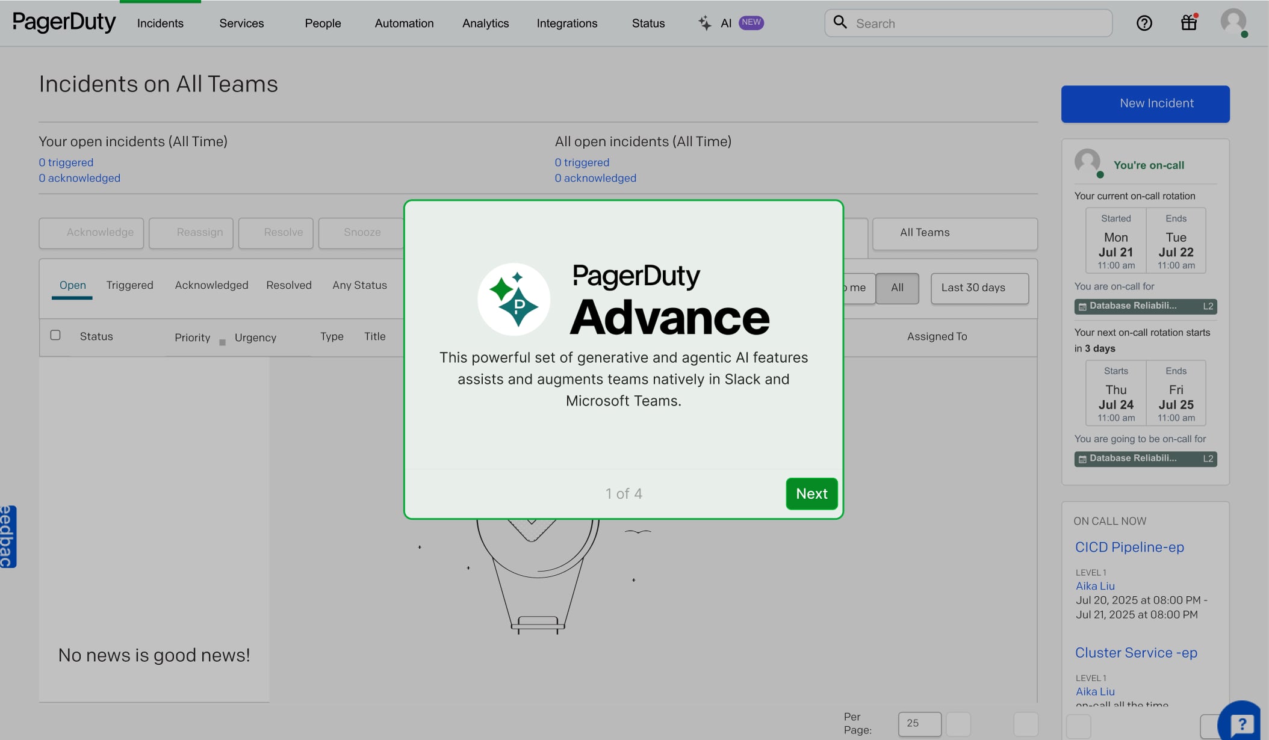Open Aika Liu under CICD Pipeline-ep
The image size is (1269, 740).
(x=1095, y=586)
